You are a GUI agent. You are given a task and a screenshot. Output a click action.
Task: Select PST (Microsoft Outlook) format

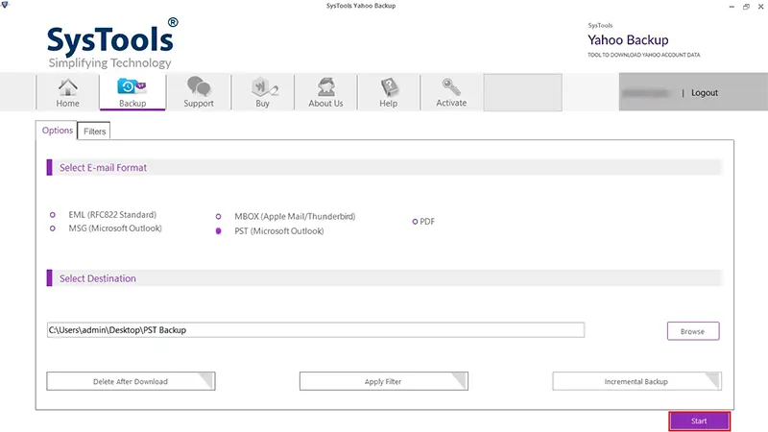[219, 231]
